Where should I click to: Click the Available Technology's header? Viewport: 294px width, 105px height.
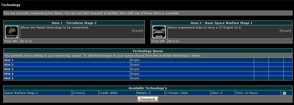pos(148,88)
